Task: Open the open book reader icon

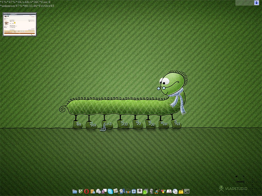Action: [169, 191]
